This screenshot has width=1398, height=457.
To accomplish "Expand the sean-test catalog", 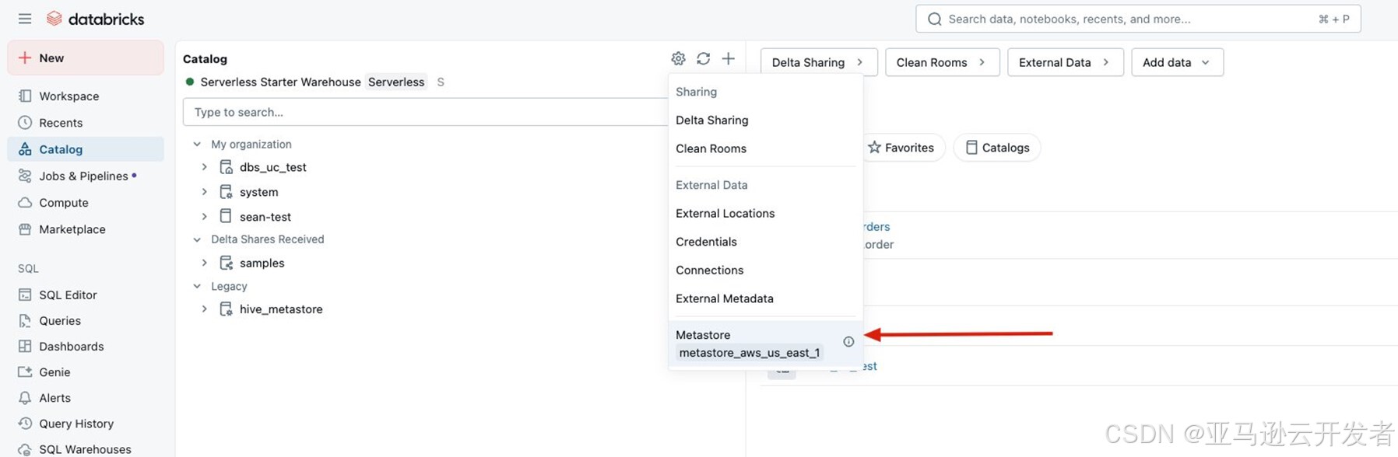I will click(204, 216).
